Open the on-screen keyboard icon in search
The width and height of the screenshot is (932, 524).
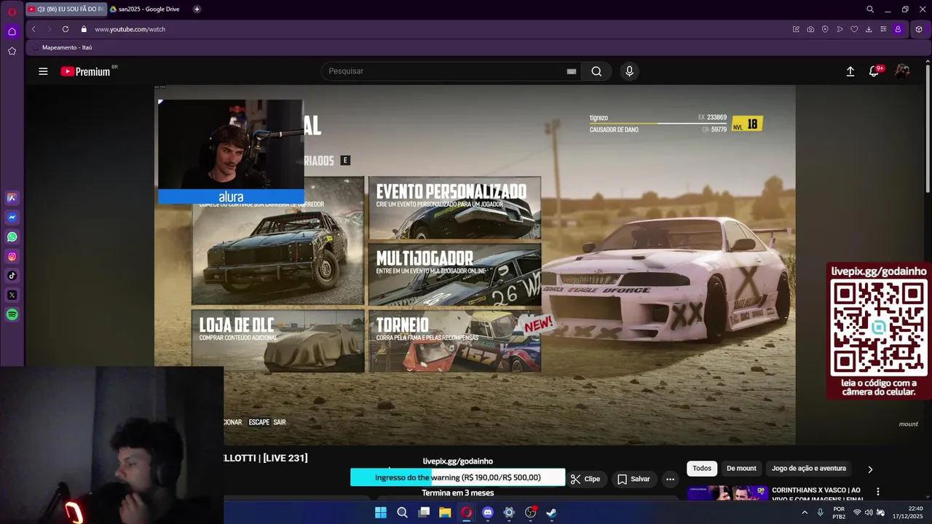pos(572,71)
